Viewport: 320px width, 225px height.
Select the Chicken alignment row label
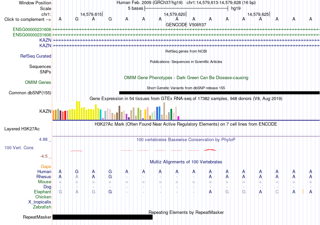tap(43, 197)
